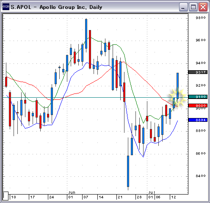Click the tallest blue candle peaking near 9800

click(86, 34)
